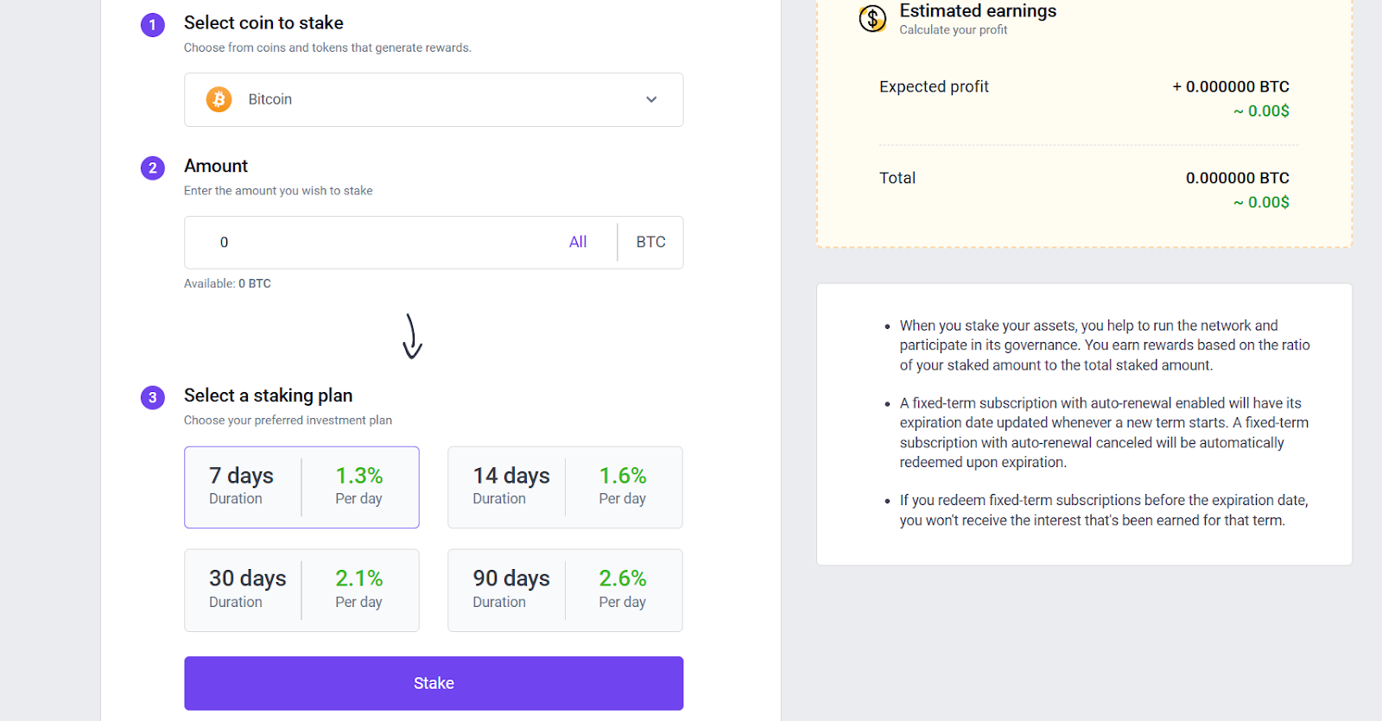Click the step 2 number badge

click(x=153, y=168)
